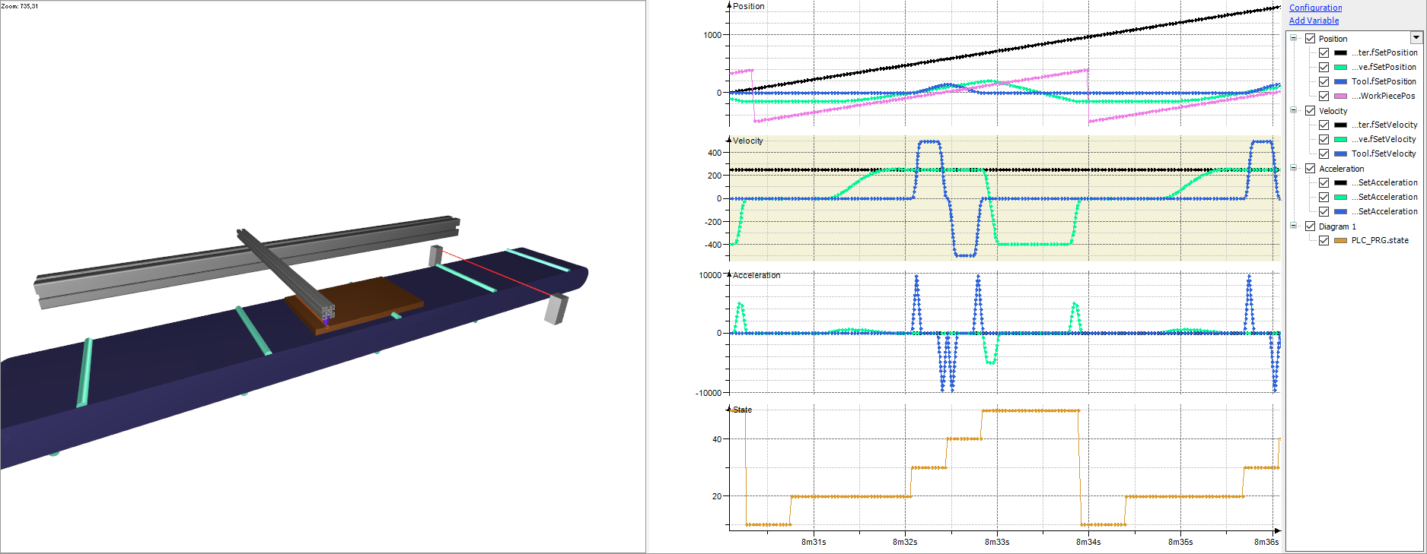Disable the Tool.fSetPosition checkbox
1427x554 pixels.
click(x=1323, y=81)
